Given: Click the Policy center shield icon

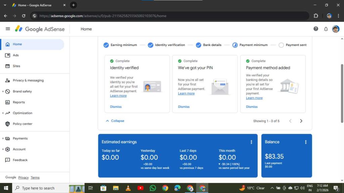Looking at the screenshot, I should [x=7, y=124].
